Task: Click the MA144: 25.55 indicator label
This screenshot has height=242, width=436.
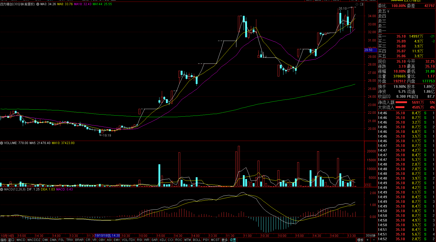Action: (x=102, y=4)
